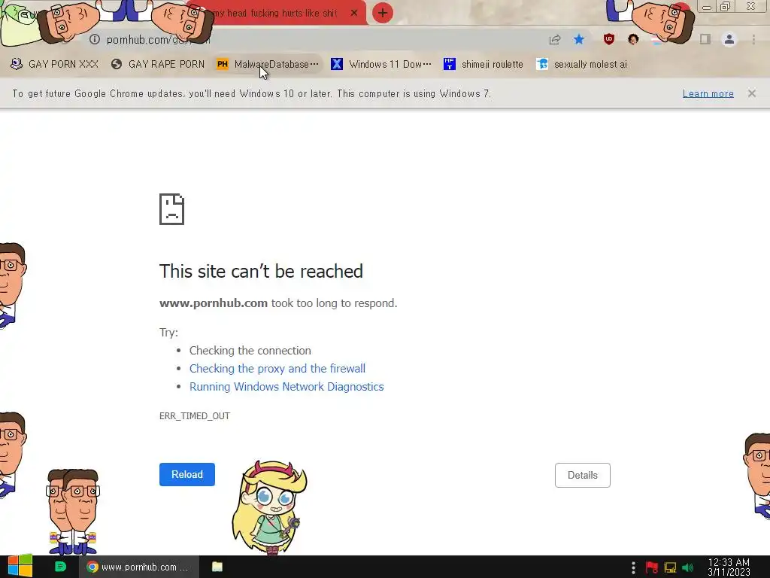Open the uBlock Origin extension icon
The image size is (770, 578).
(x=609, y=39)
